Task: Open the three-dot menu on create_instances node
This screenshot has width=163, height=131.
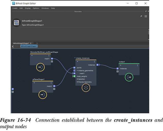Action: (x=94, y=62)
